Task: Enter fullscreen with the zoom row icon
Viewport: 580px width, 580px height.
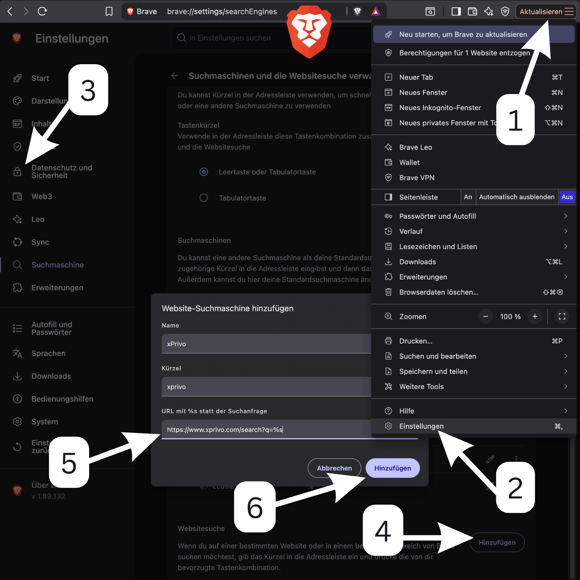Action: (562, 316)
